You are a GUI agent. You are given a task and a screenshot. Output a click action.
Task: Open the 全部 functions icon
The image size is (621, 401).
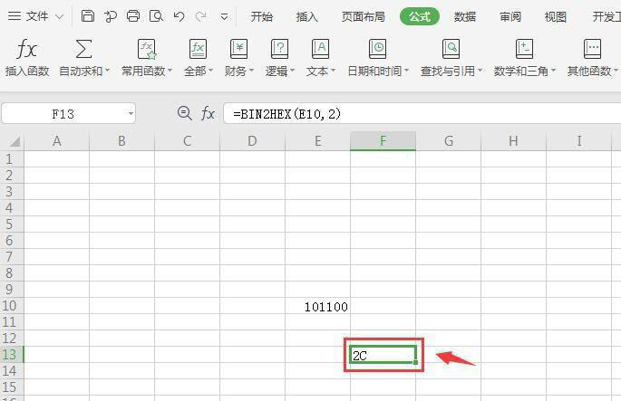click(198, 49)
